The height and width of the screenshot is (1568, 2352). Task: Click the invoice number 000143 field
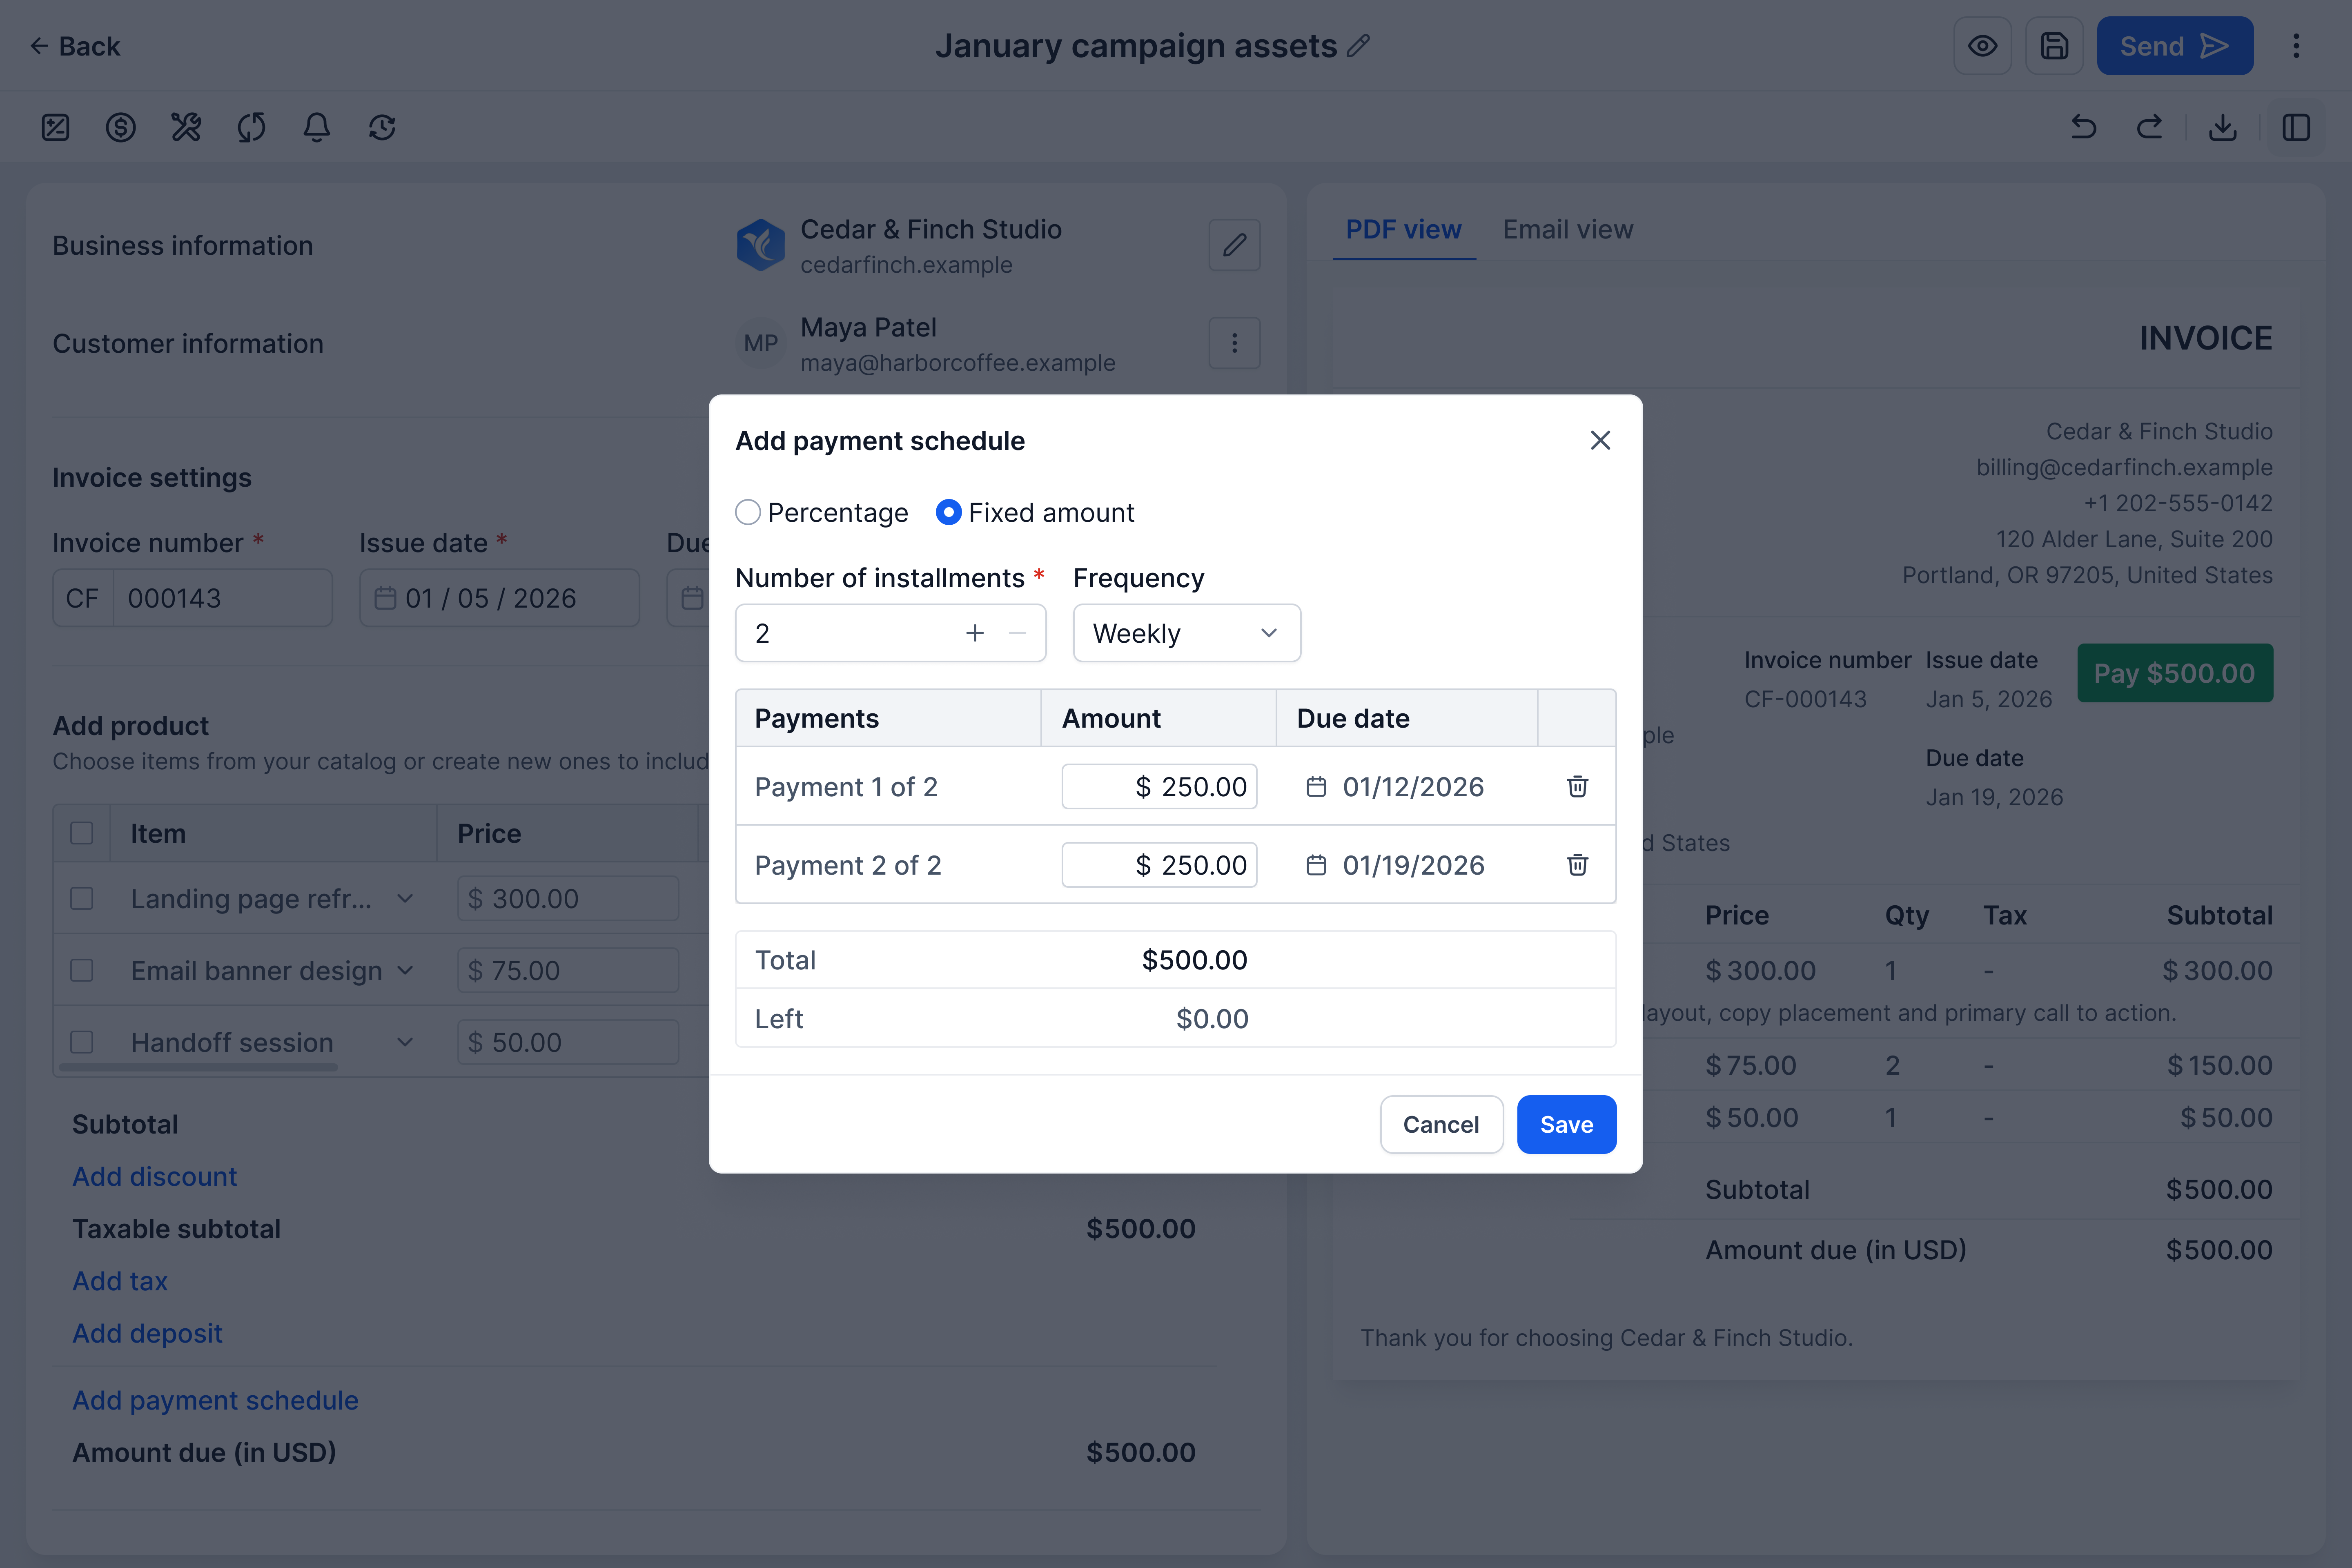(222, 598)
